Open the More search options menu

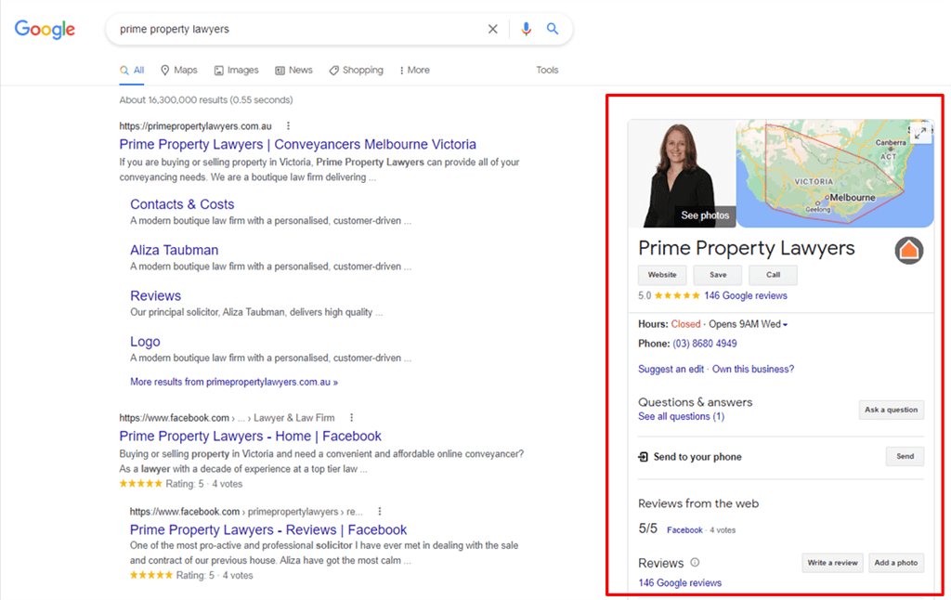414,71
